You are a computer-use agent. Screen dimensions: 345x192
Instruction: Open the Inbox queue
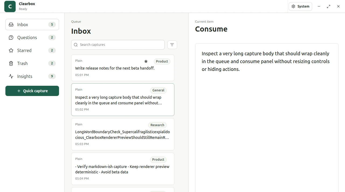(x=32, y=25)
